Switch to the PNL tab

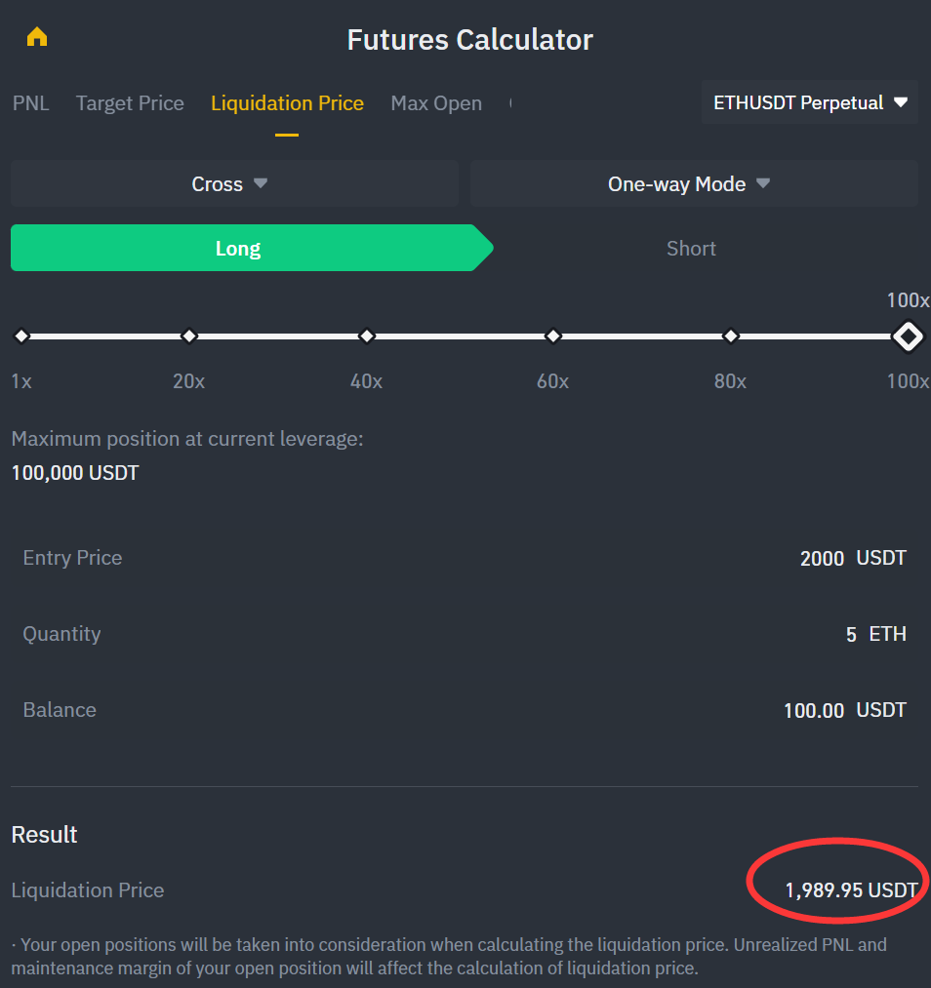tap(31, 103)
